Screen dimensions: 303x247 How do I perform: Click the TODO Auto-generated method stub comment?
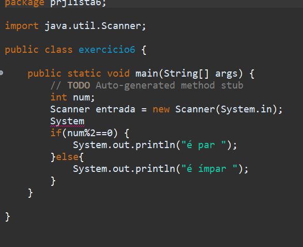(147, 85)
